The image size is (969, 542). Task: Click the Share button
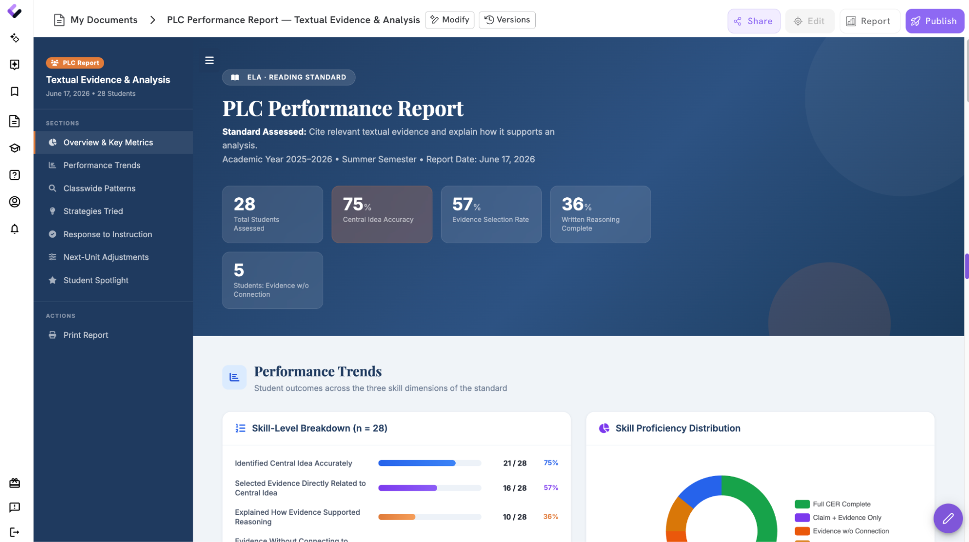(753, 21)
